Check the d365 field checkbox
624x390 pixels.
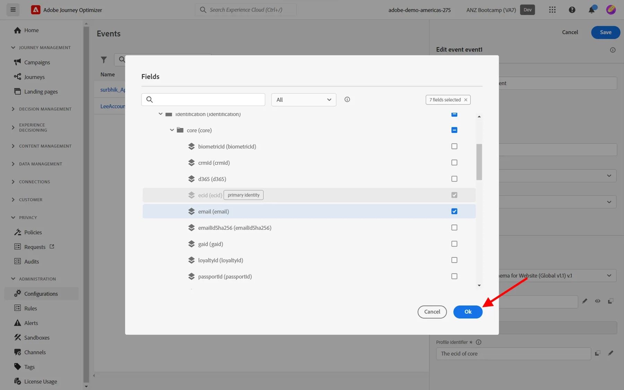pos(454,179)
